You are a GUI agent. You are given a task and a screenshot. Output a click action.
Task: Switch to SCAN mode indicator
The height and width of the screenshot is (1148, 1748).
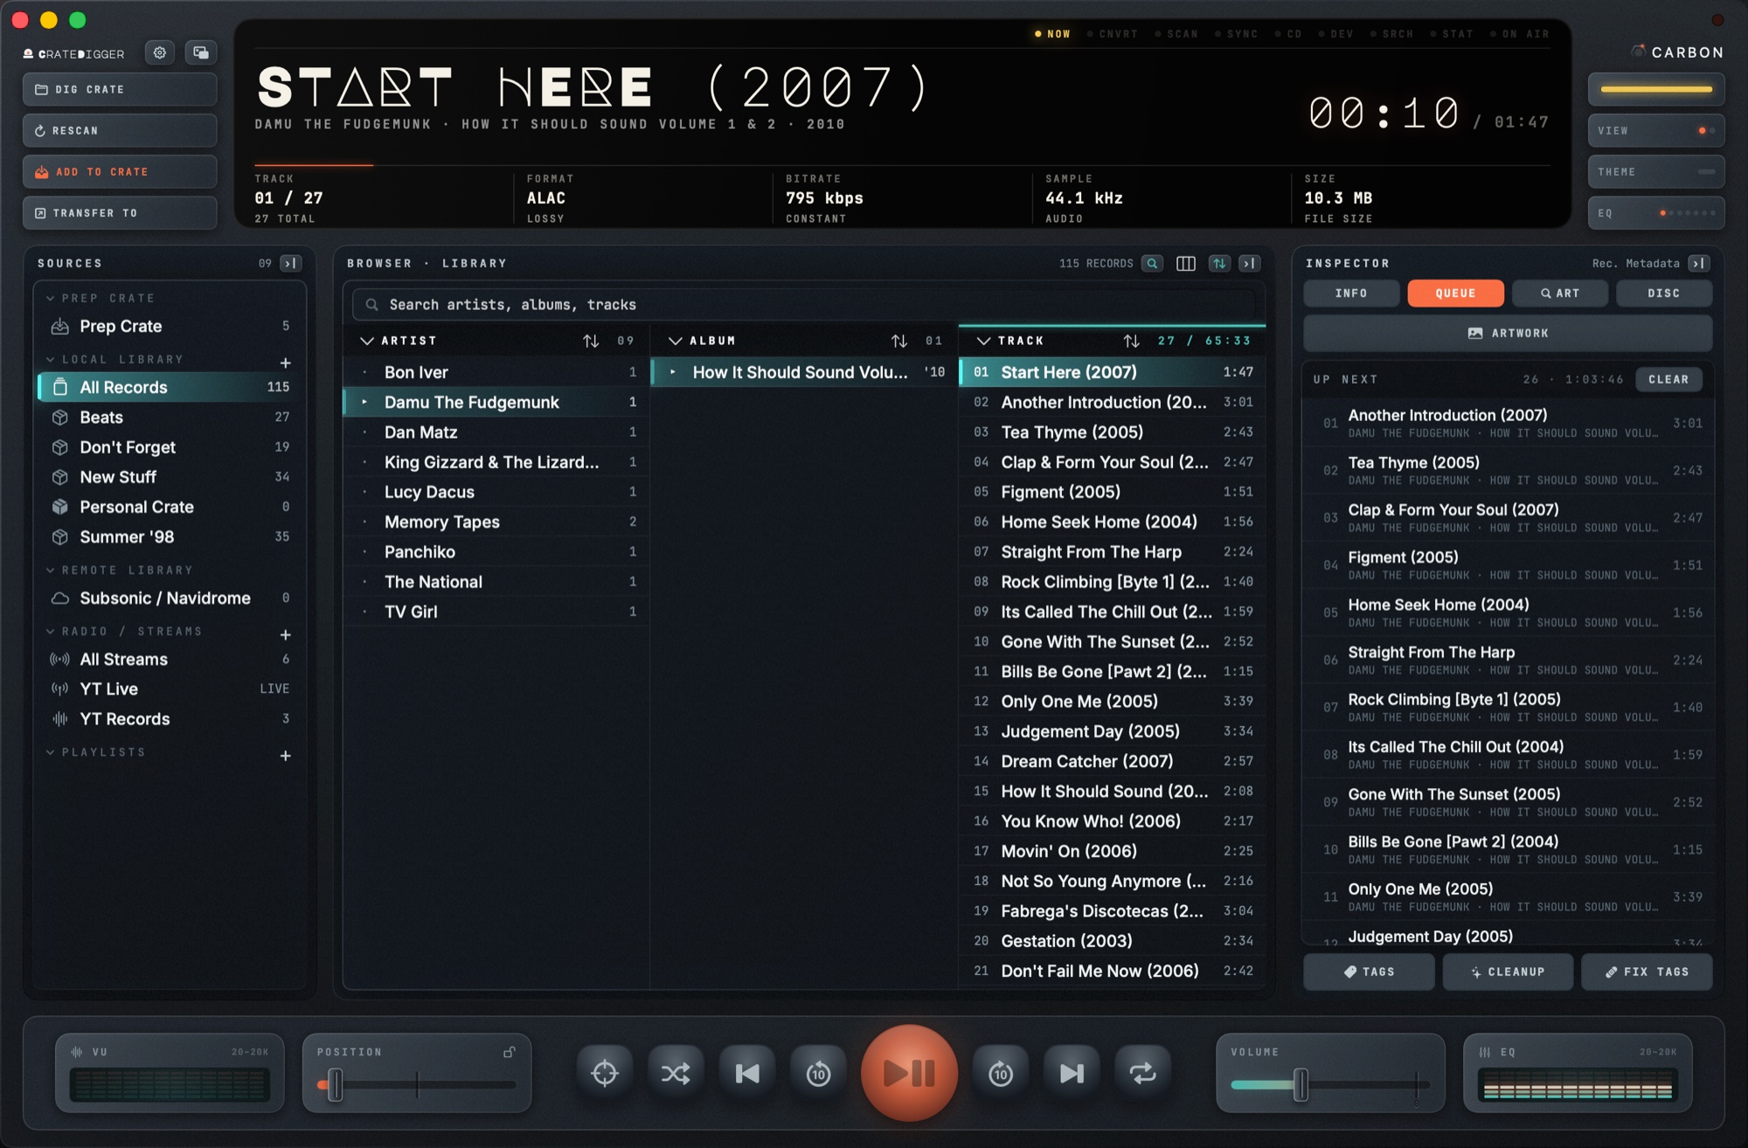click(1176, 34)
